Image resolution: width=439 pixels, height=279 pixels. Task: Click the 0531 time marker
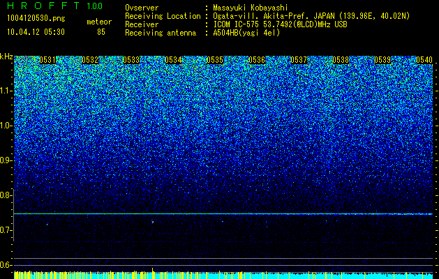click(47, 60)
